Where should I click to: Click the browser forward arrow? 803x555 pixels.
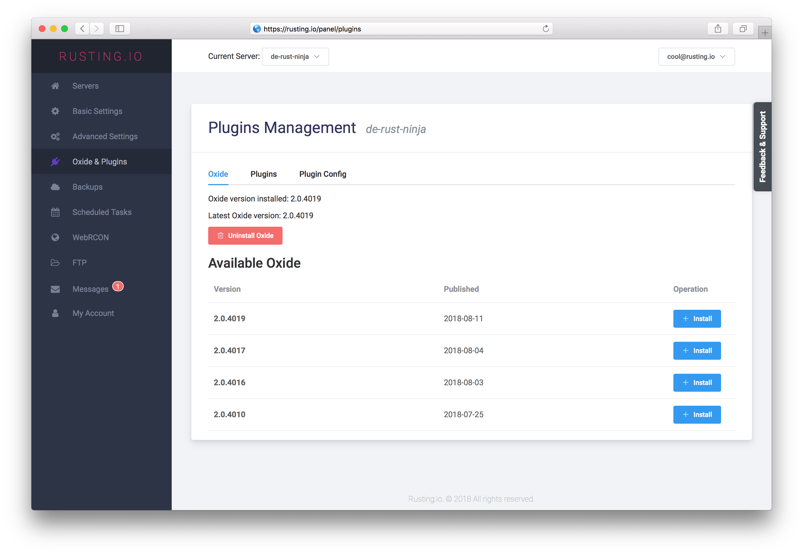coord(97,29)
